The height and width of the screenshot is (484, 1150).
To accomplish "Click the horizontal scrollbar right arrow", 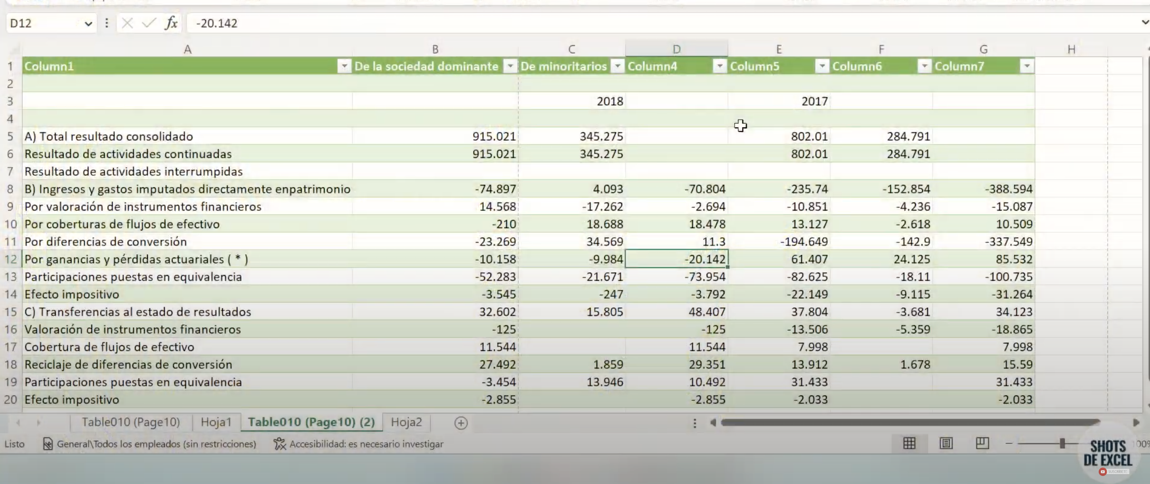I will [1136, 422].
